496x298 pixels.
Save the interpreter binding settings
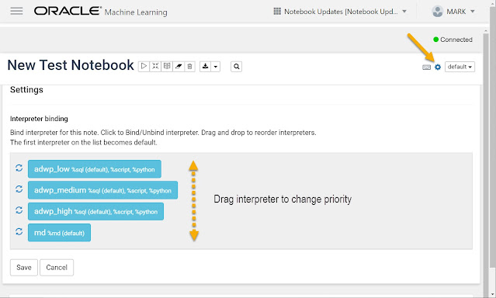[x=24, y=267]
